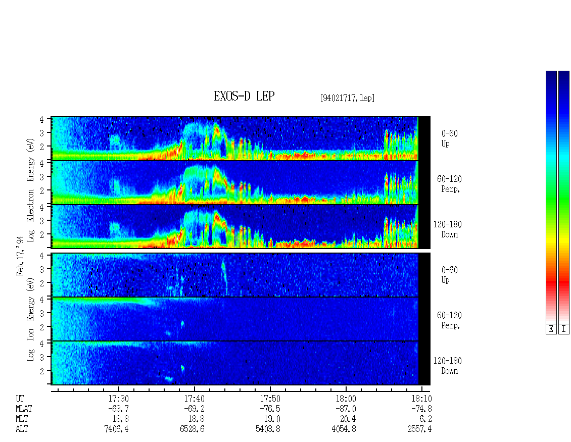Click the ALT value 6528.6

tap(193, 429)
